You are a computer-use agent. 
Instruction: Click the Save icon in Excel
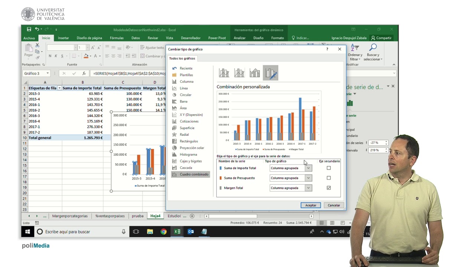point(29,29)
